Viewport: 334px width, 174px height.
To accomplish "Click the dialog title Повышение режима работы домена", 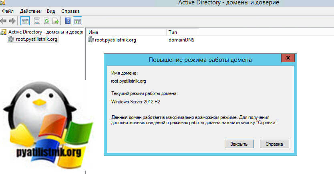I will 200,60.
